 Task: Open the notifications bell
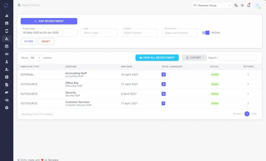(x=249, y=5)
